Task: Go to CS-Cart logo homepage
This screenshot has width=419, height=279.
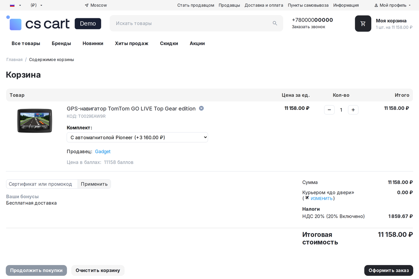Action: (x=38, y=23)
